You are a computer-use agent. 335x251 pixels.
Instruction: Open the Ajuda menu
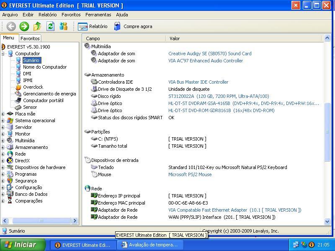122,15
